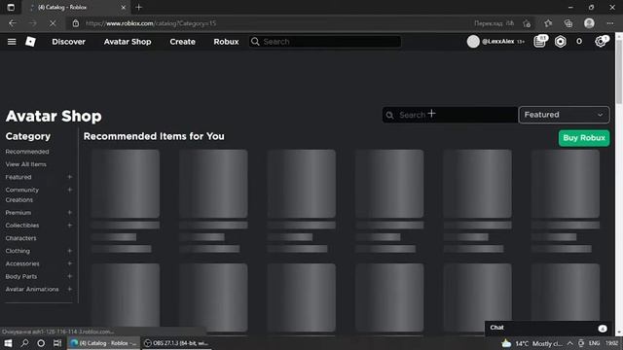
Task: Go to Avatar Shop in top navigation
Action: 128,42
